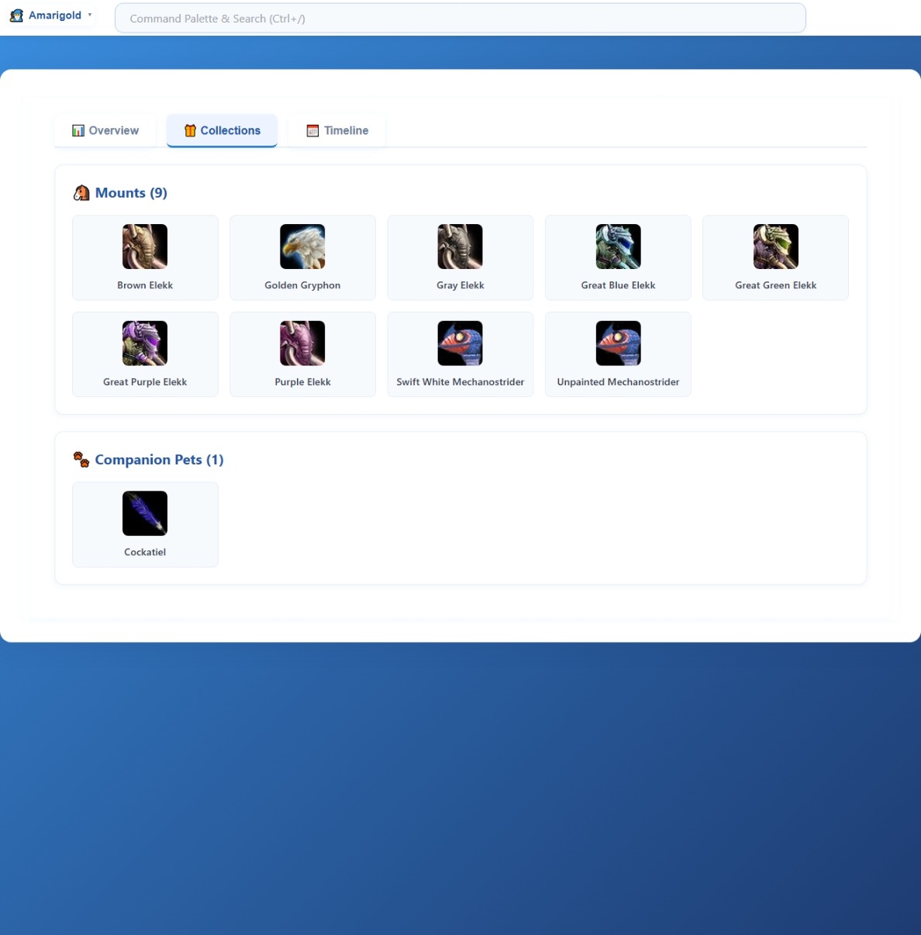Screen dimensions: 921x935
Task: Click the Swift White Mechanostrider name label
Action: pyautogui.click(x=460, y=382)
